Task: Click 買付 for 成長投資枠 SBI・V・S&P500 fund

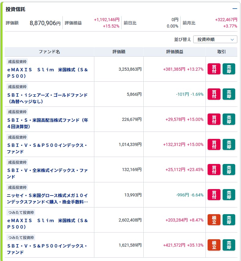Action: pos(214,144)
